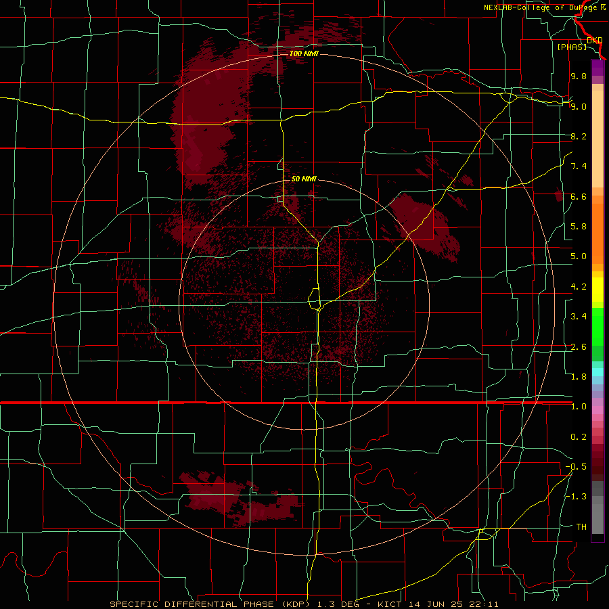Pick the purple segment topping the color bar
Viewport: 609px width, 609px height.
pyautogui.click(x=597, y=68)
